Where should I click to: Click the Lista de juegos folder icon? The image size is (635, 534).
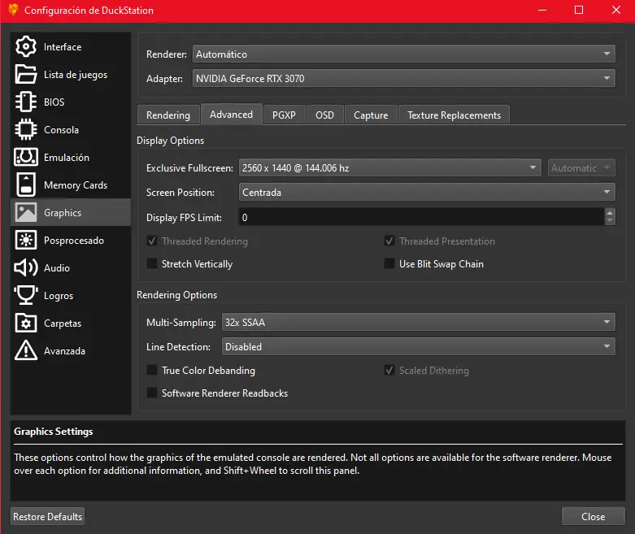click(x=25, y=74)
